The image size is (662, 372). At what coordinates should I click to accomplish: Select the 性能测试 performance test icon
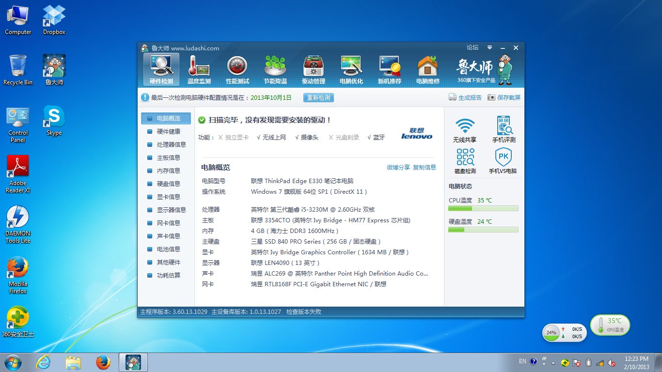pyautogui.click(x=237, y=69)
